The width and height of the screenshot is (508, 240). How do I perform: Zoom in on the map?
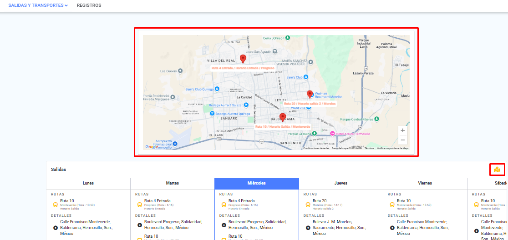coord(403,130)
